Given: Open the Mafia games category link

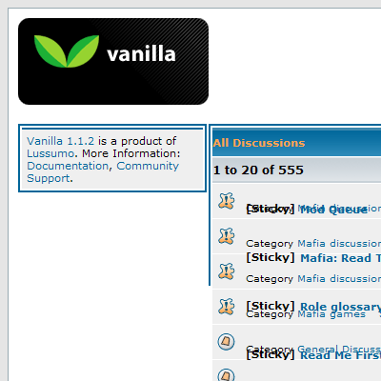Looking at the screenshot, I should click(331, 314).
